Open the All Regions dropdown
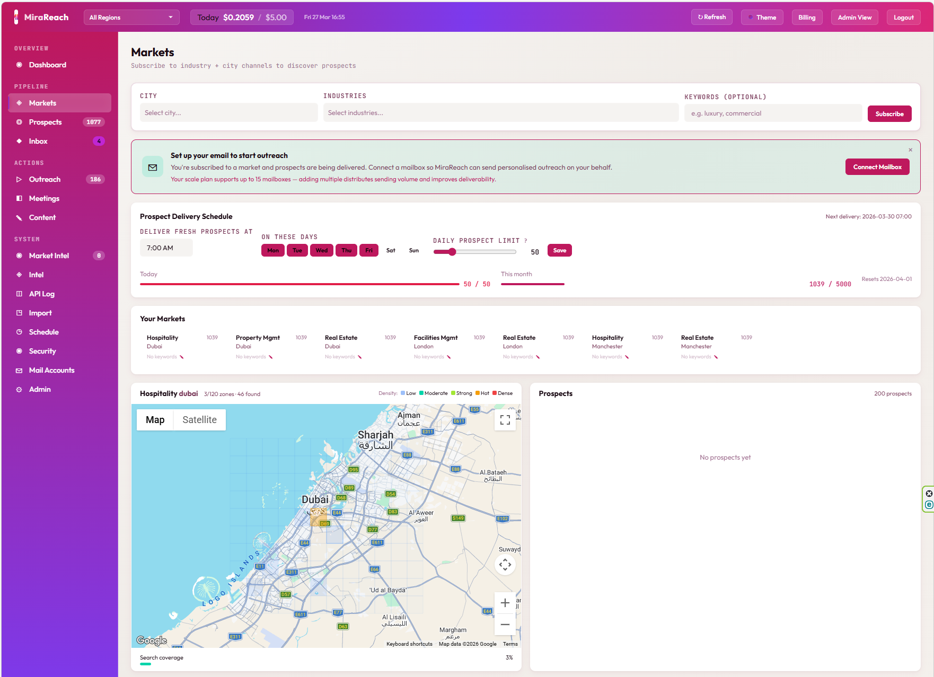This screenshot has height=677, width=934. [131, 17]
